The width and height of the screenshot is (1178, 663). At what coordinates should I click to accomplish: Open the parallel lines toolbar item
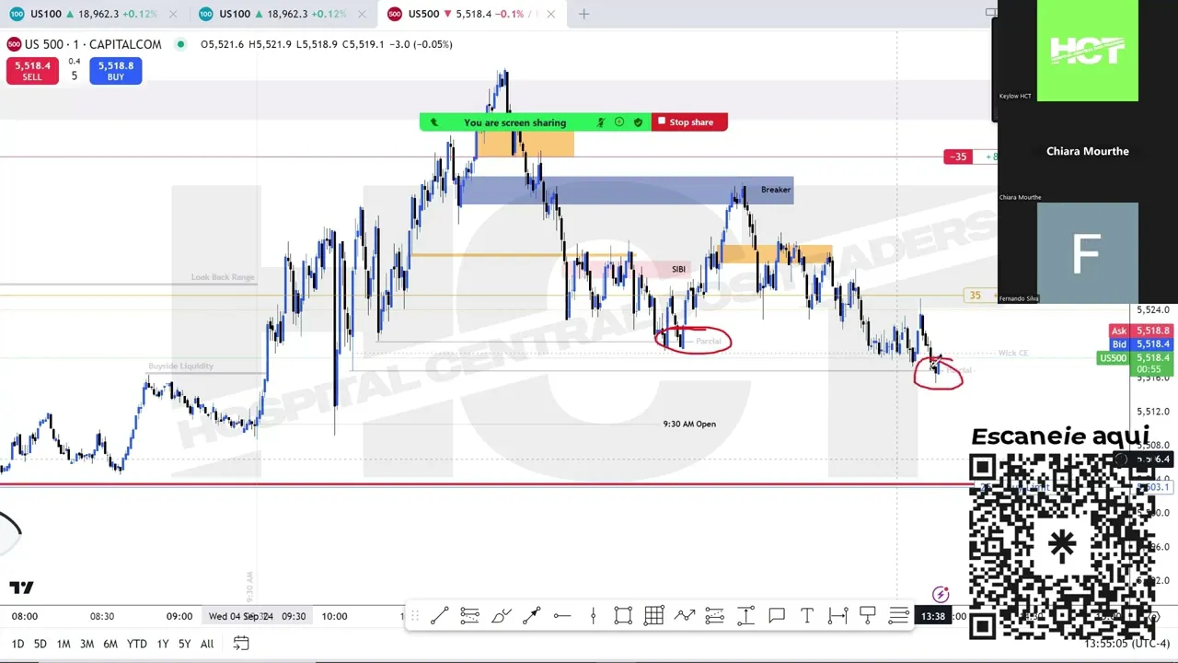pos(899,616)
